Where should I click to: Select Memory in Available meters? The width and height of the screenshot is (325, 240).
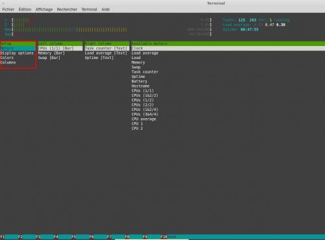point(138,62)
